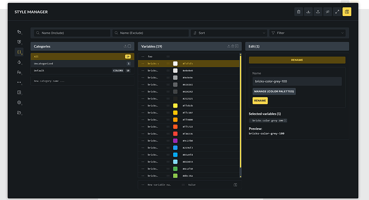This screenshot has width=369, height=200.
Task: Click the #616161 value text
Action: pos(188,84)
